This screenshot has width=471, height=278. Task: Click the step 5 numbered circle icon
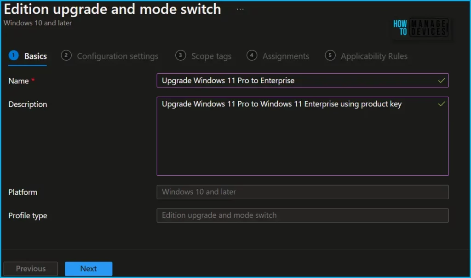pyautogui.click(x=330, y=56)
